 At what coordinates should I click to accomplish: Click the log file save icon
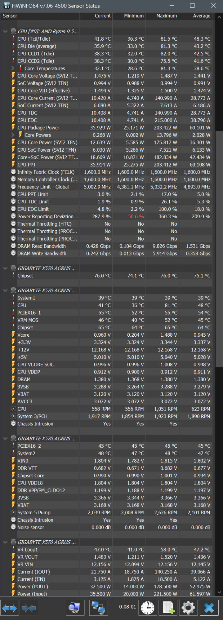[168, 608]
